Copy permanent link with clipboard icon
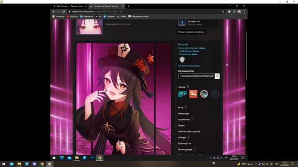This screenshot has width=298, height=167. [217, 76]
